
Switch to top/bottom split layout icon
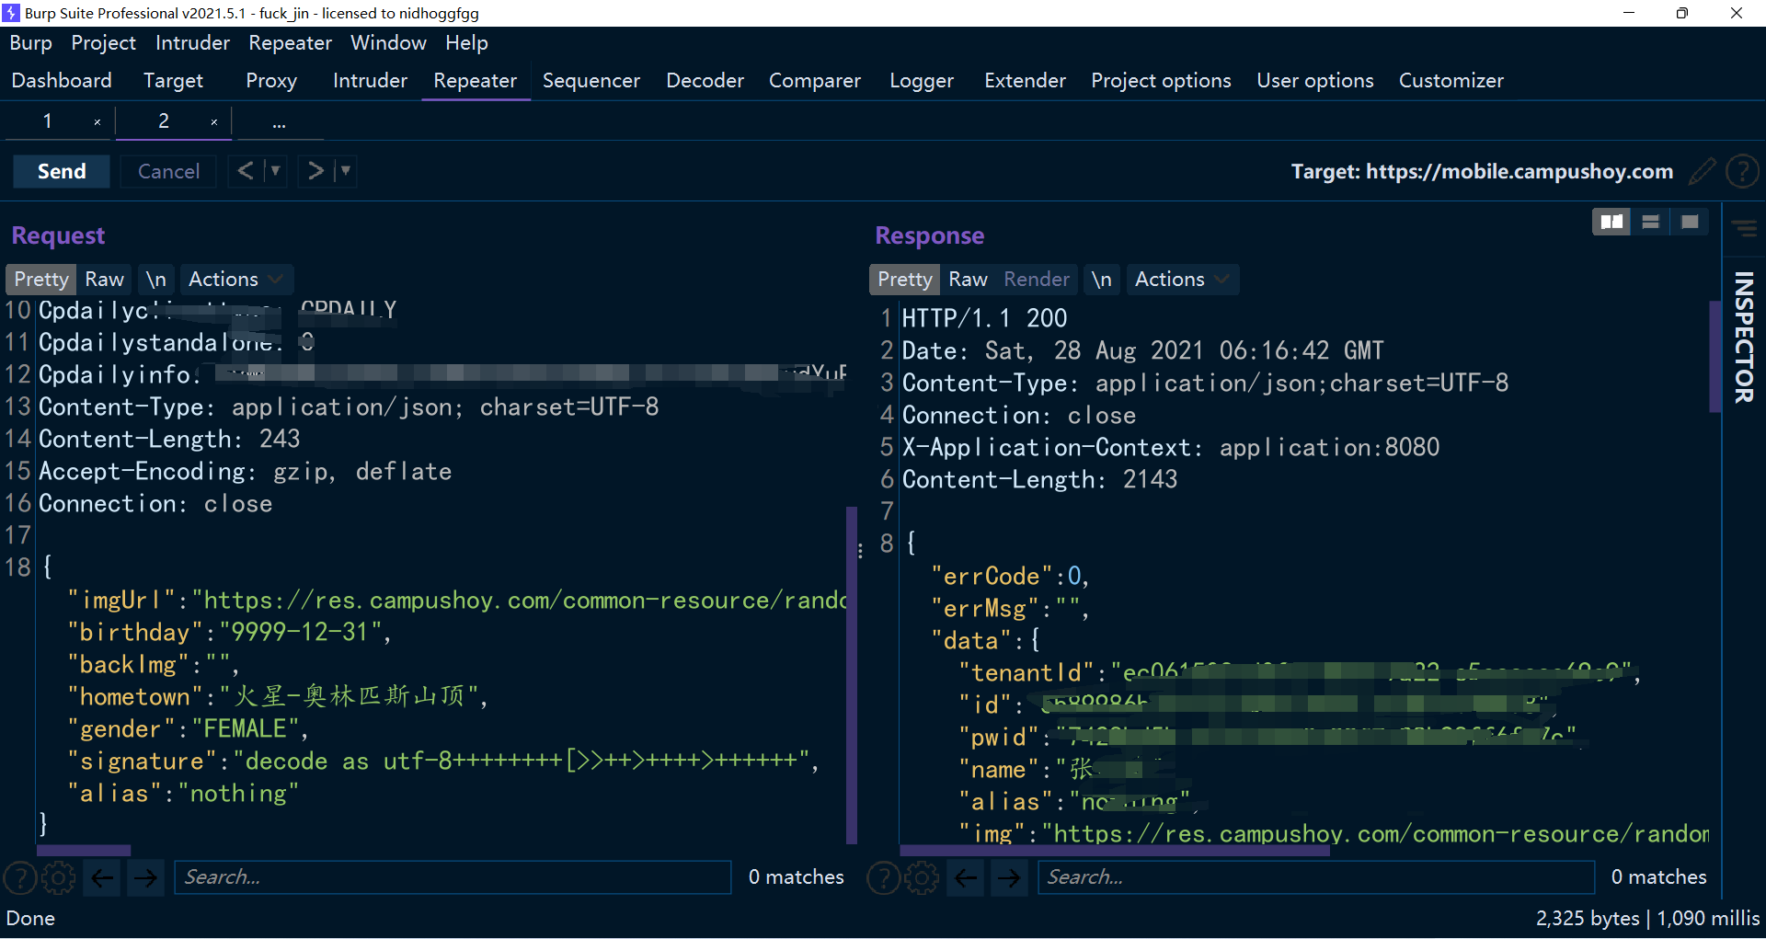click(x=1650, y=222)
